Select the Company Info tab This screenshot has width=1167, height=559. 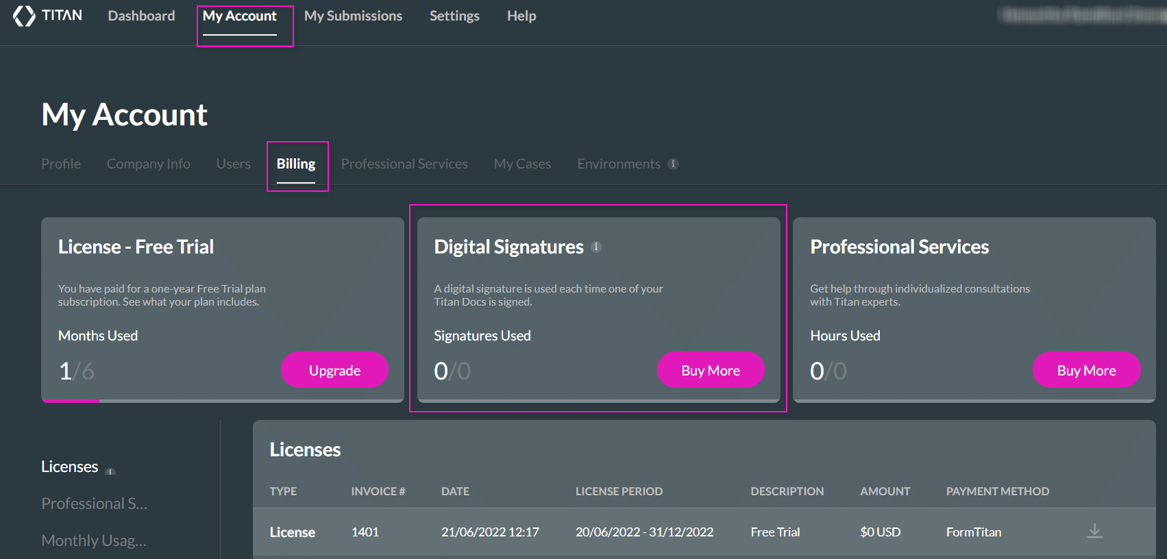pyautogui.click(x=149, y=164)
